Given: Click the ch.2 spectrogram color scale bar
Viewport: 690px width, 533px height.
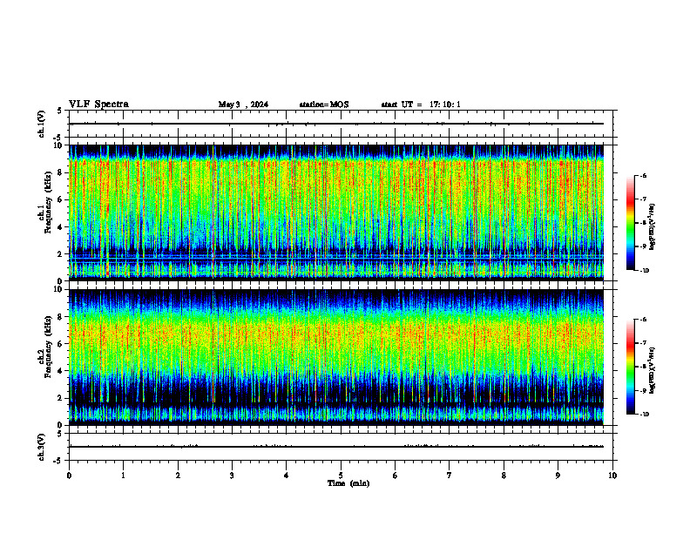Looking at the screenshot, I should [630, 367].
